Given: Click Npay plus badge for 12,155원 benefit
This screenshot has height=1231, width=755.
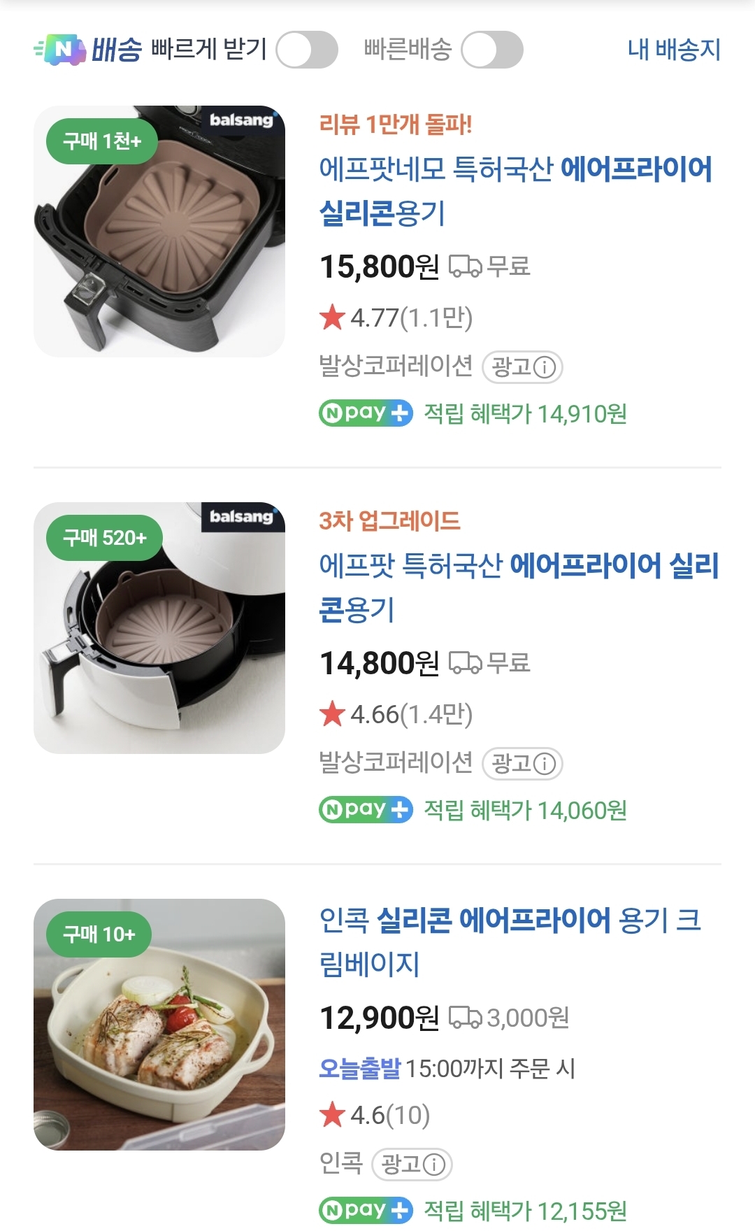Looking at the screenshot, I should (366, 1210).
